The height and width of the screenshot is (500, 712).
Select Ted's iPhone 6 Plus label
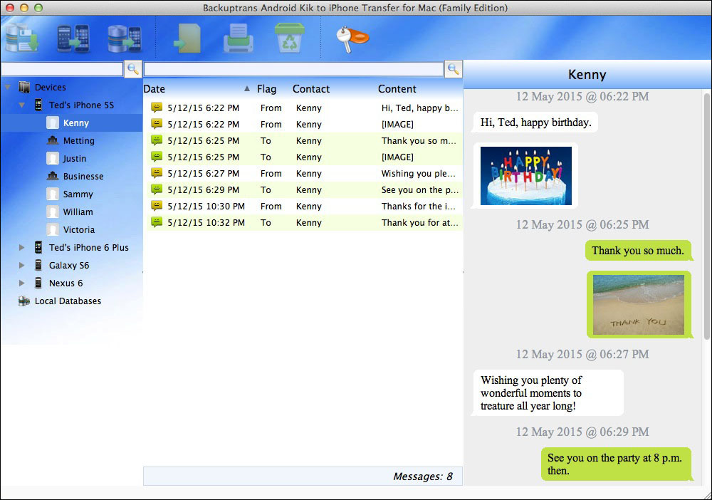click(x=89, y=247)
